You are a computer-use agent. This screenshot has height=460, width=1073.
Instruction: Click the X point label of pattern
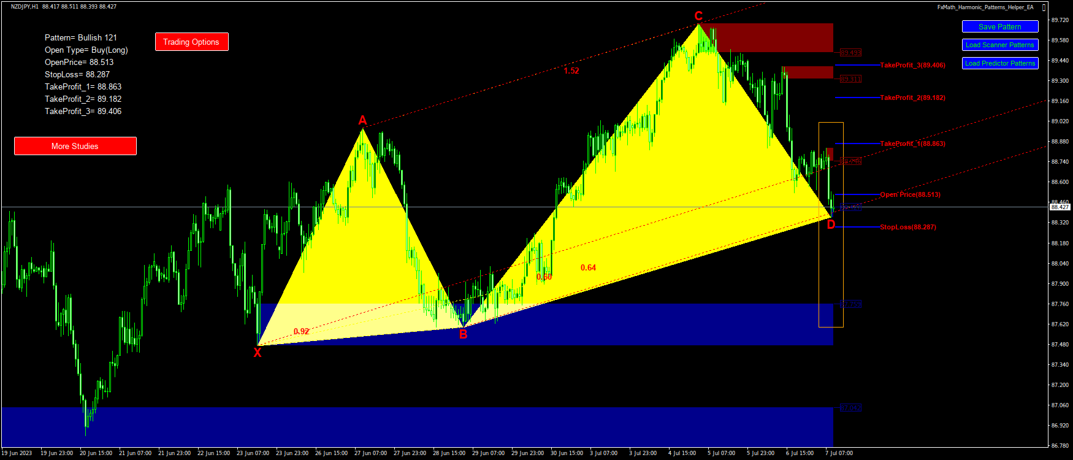click(258, 353)
